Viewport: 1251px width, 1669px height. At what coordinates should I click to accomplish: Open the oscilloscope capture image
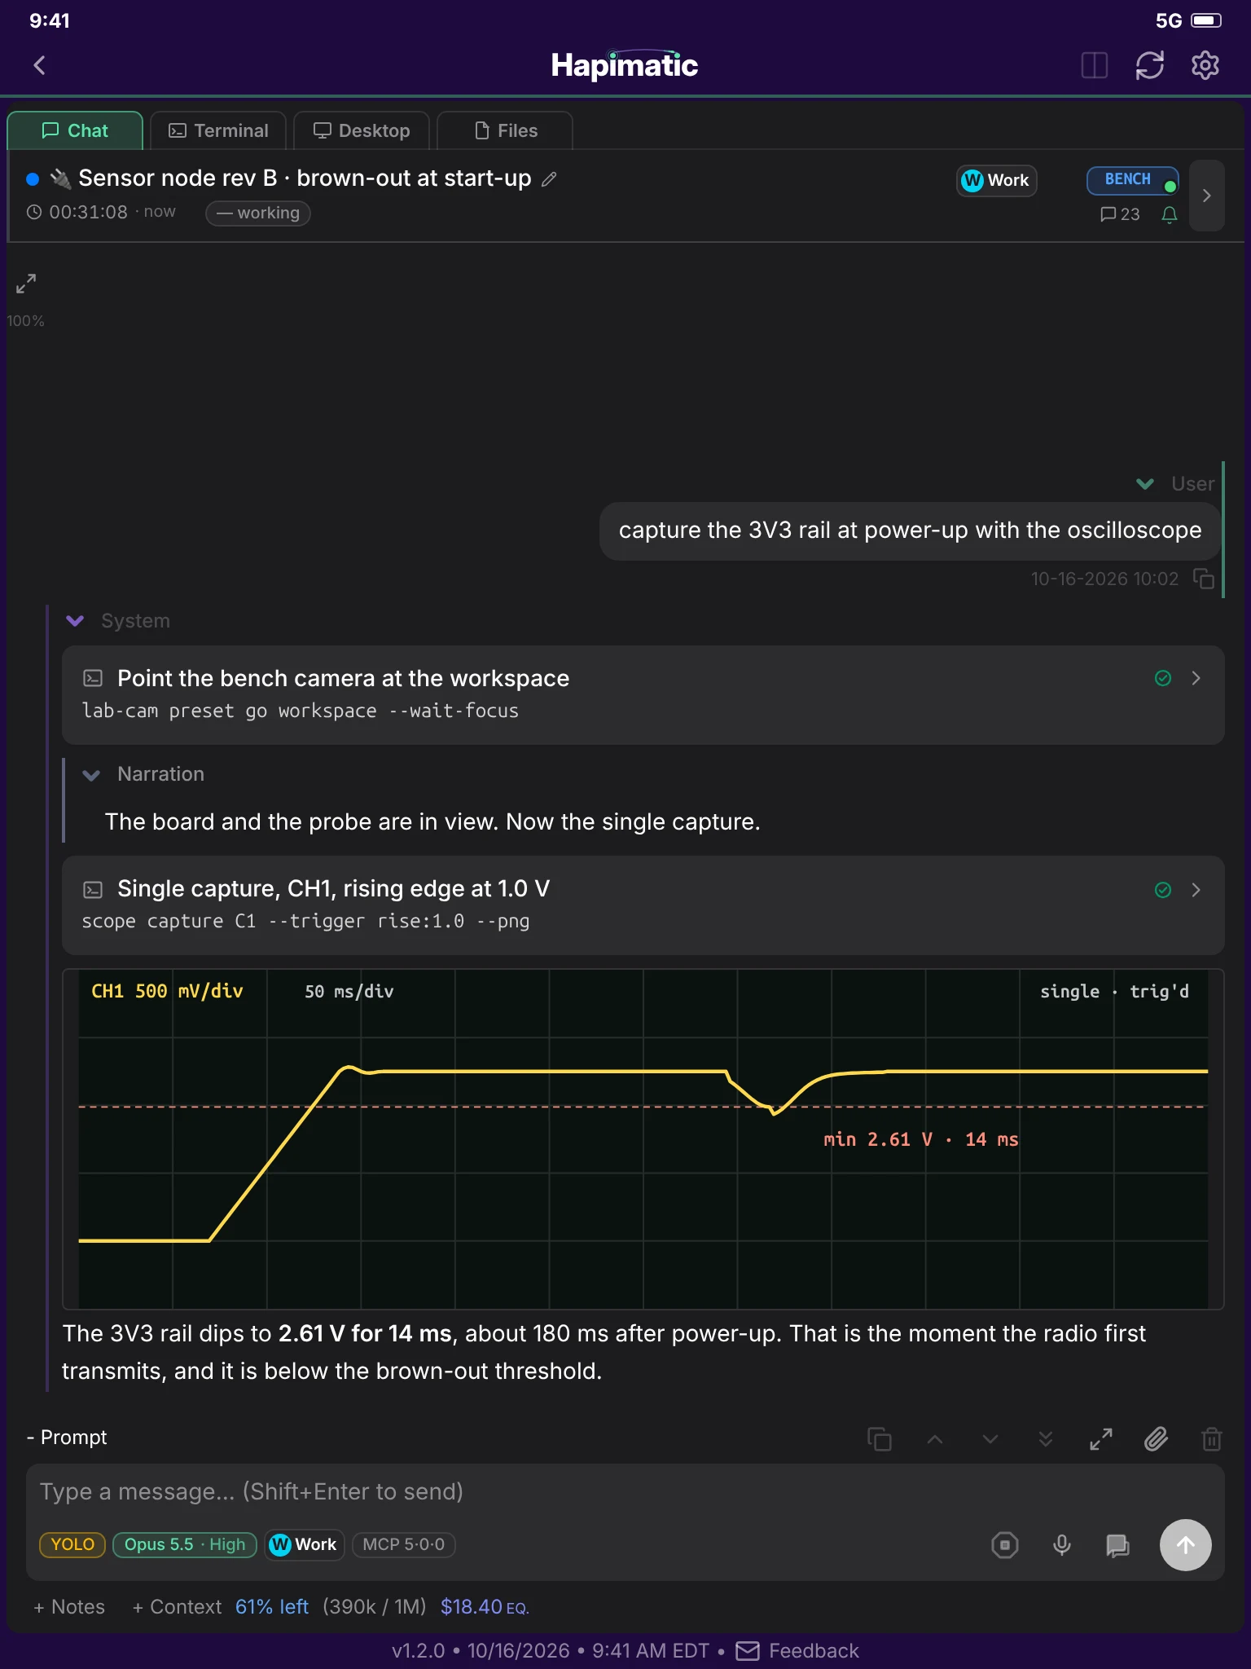click(x=643, y=1139)
